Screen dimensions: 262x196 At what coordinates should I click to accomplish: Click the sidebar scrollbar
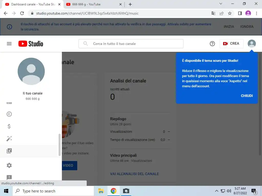pos(59,145)
